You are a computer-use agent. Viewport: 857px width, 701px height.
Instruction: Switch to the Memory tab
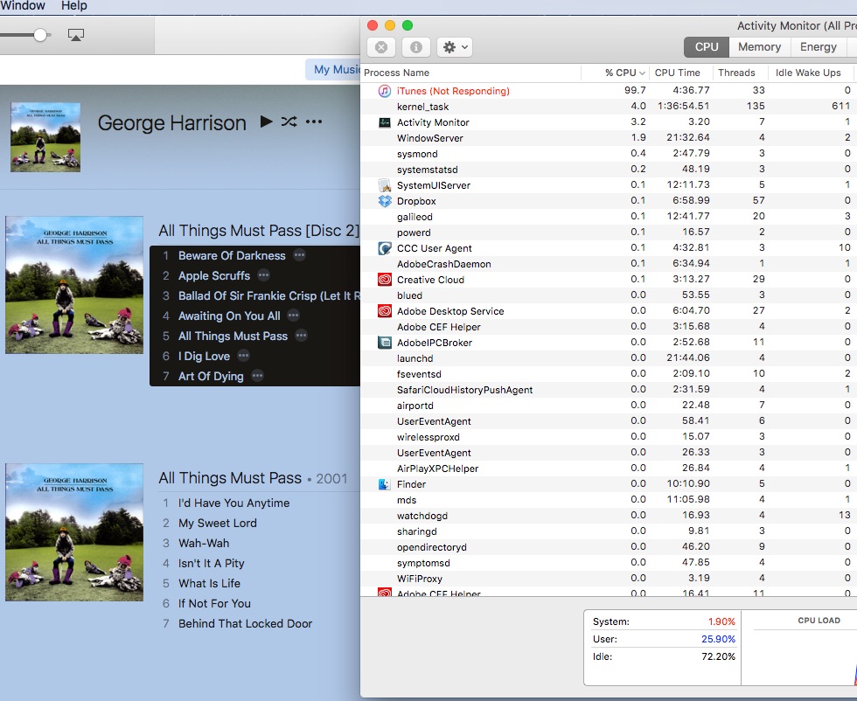(759, 47)
